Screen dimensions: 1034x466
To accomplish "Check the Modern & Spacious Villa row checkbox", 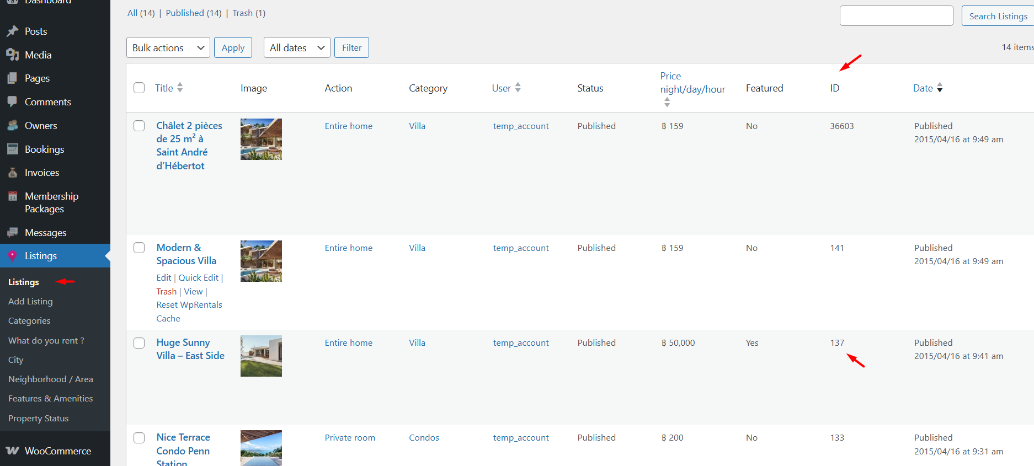I will click(139, 248).
